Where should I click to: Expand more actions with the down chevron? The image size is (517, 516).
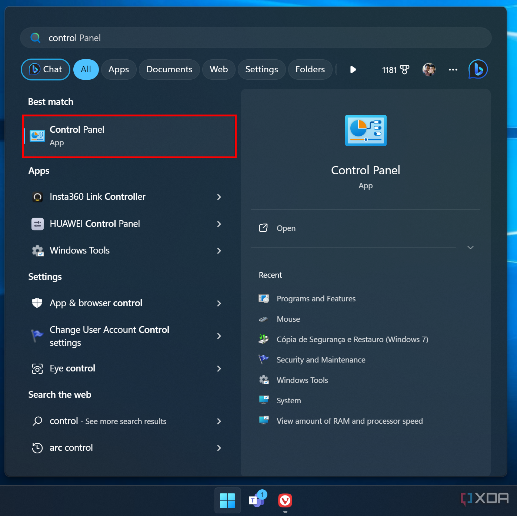[x=470, y=247]
